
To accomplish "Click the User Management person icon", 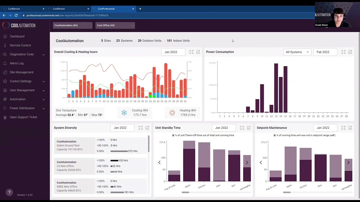I will (5, 90).
